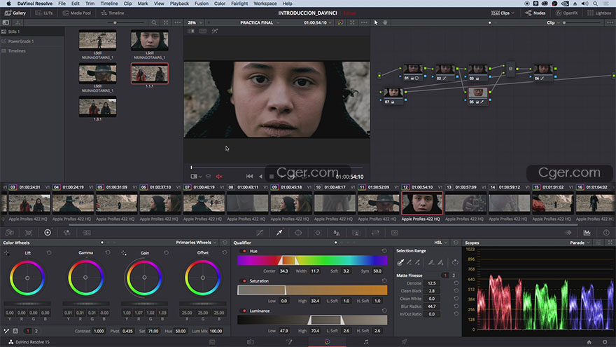Image resolution: width=616 pixels, height=347 pixels.
Task: Toggle the Luminance qualifier on/off
Action: point(244,311)
